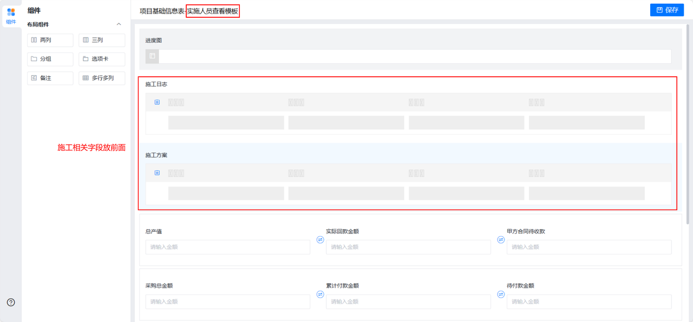Pick the 备注 layout component
The width and height of the screenshot is (693, 322).
click(50, 78)
